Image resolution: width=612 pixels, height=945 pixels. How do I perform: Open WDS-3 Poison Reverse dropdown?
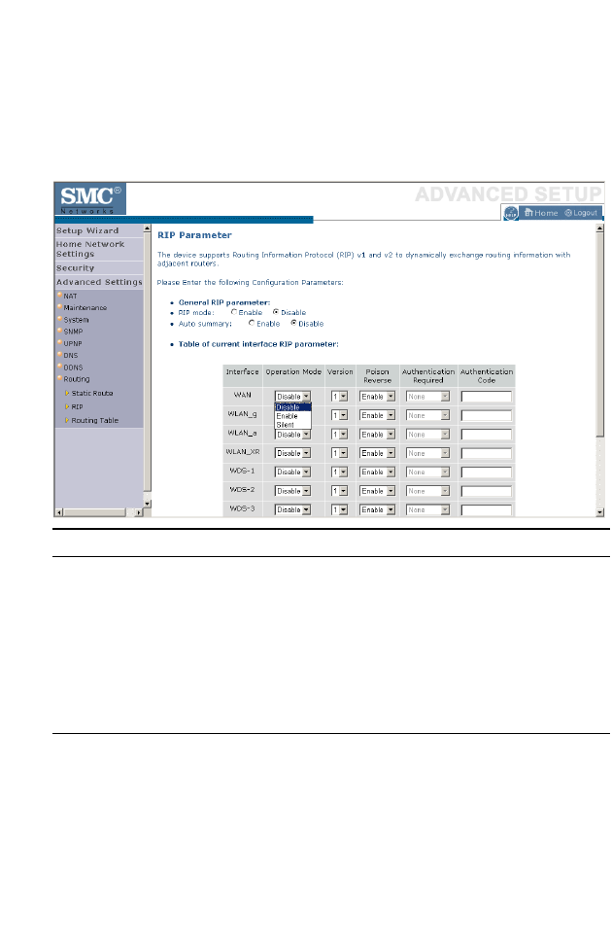[377, 509]
